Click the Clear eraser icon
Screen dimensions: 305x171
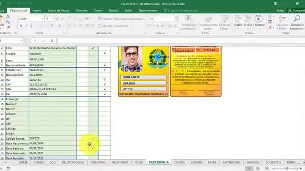pos(270,28)
